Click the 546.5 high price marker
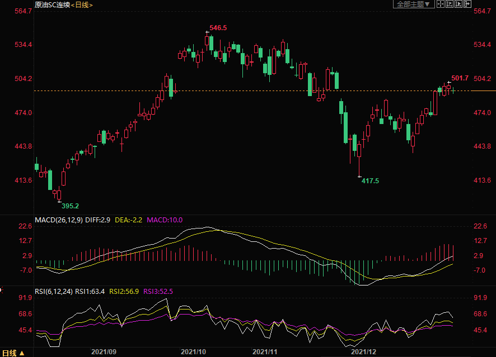The image size is (496, 357). (218, 27)
